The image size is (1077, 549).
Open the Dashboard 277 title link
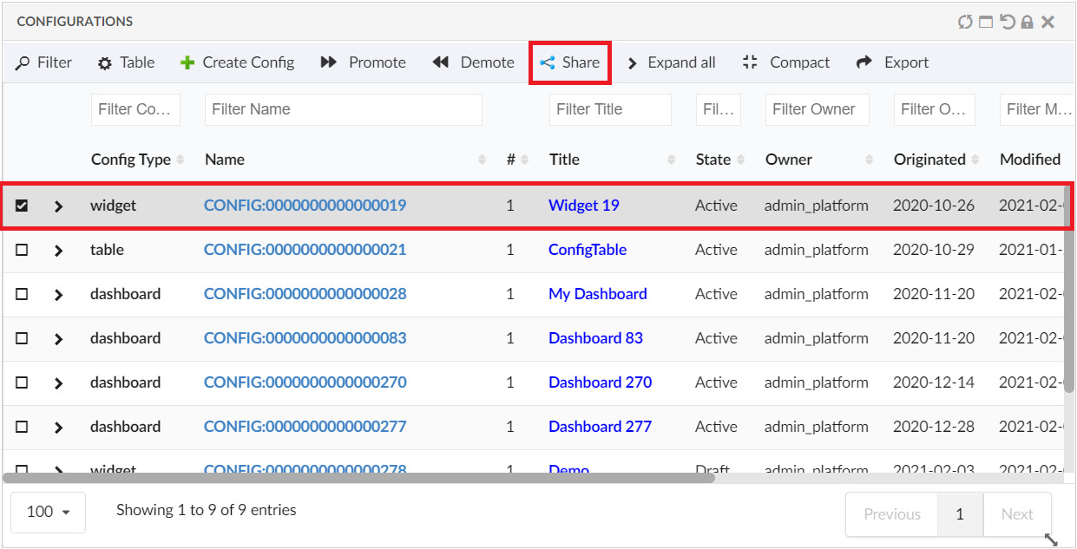[x=600, y=427]
